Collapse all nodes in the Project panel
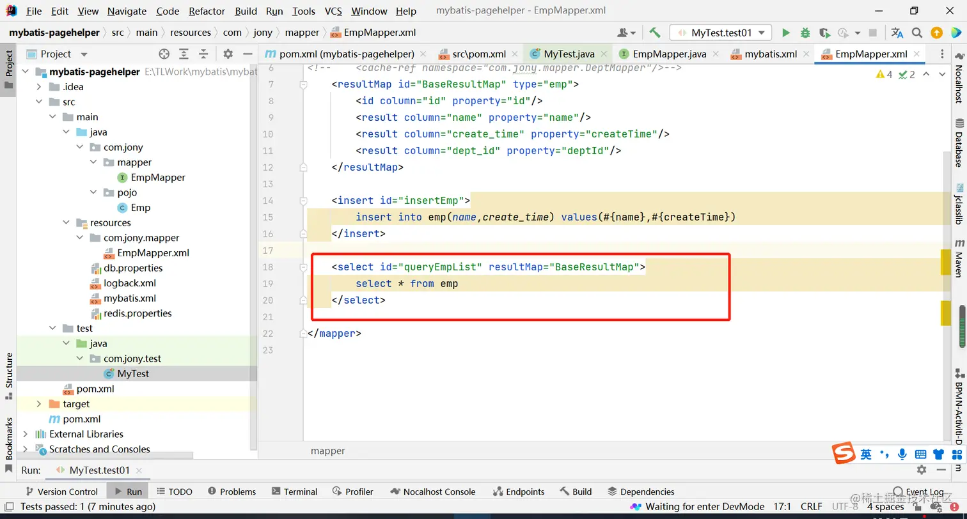The image size is (967, 519). pyautogui.click(x=203, y=54)
